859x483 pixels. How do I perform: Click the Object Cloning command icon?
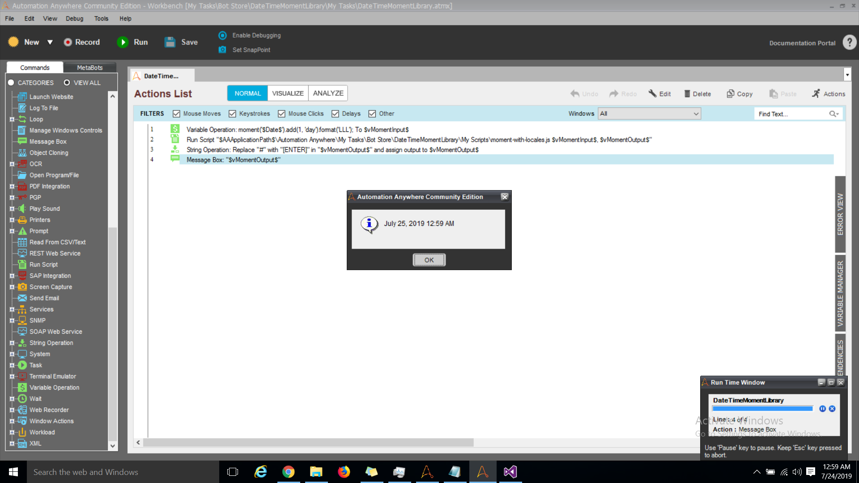[x=22, y=153]
